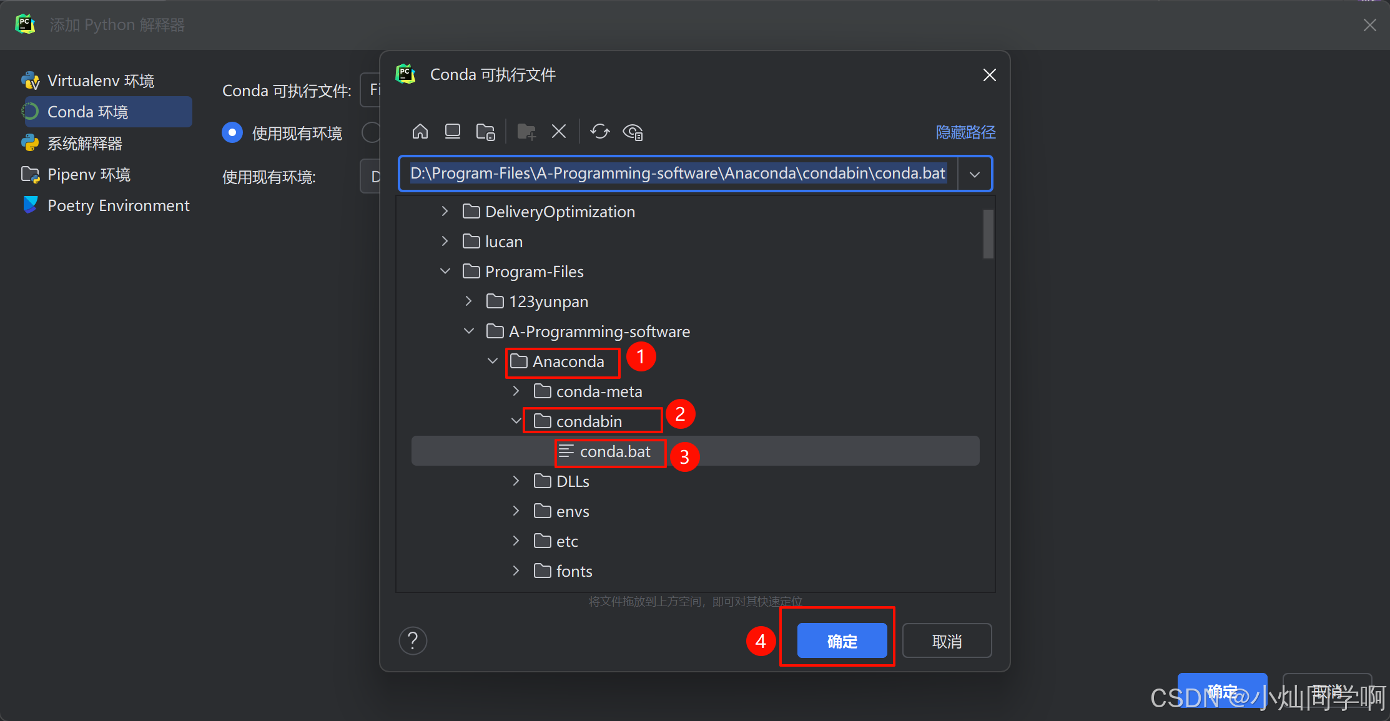
Task: Select Poetry Environment in sidebar
Action: tap(117, 205)
